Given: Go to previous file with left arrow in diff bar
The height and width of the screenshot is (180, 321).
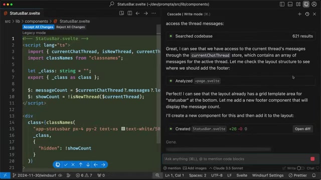Looking at the screenshot, I should [x=96, y=164].
